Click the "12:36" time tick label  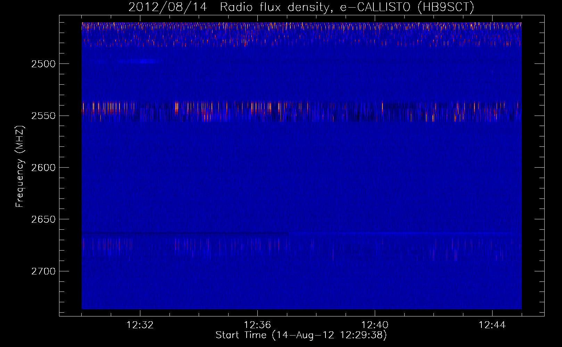click(x=257, y=325)
